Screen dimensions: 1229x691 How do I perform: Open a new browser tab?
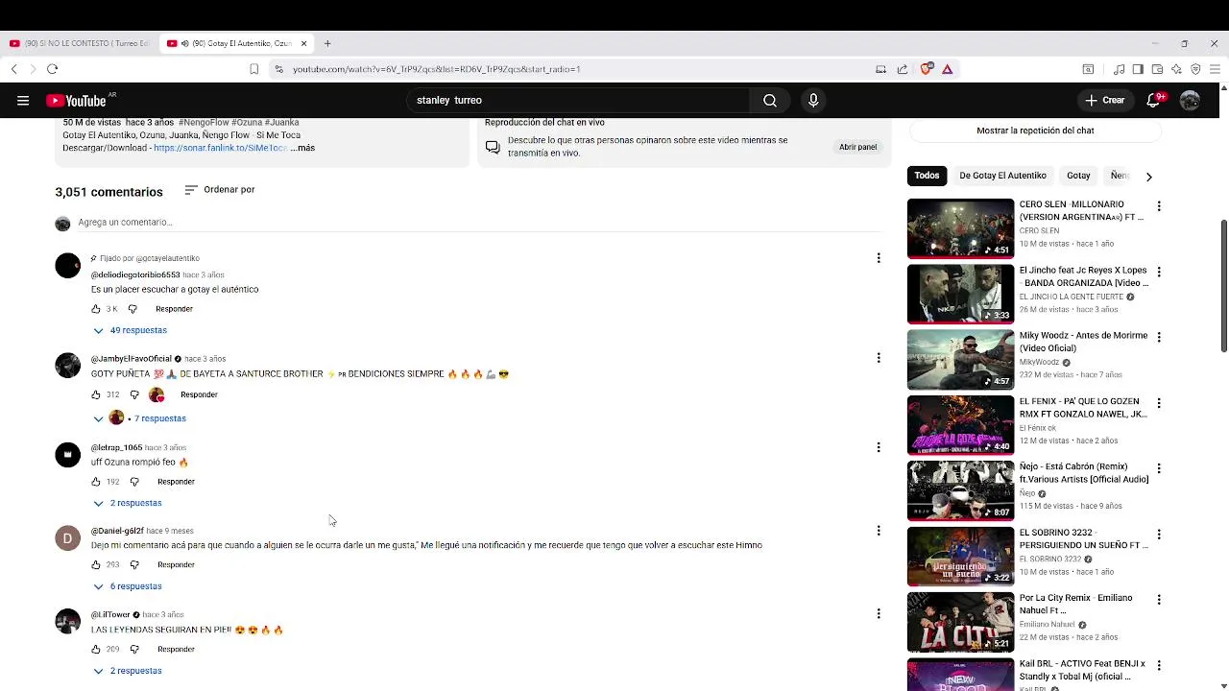(327, 43)
